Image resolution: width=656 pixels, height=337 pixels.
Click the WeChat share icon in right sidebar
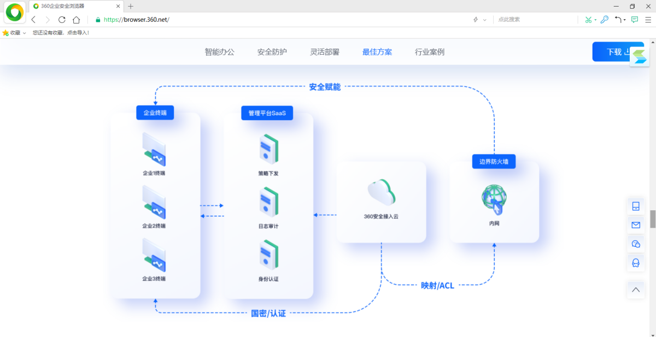[x=636, y=244]
